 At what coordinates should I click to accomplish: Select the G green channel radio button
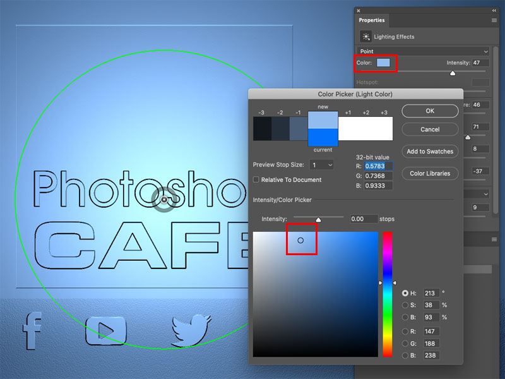coord(405,344)
